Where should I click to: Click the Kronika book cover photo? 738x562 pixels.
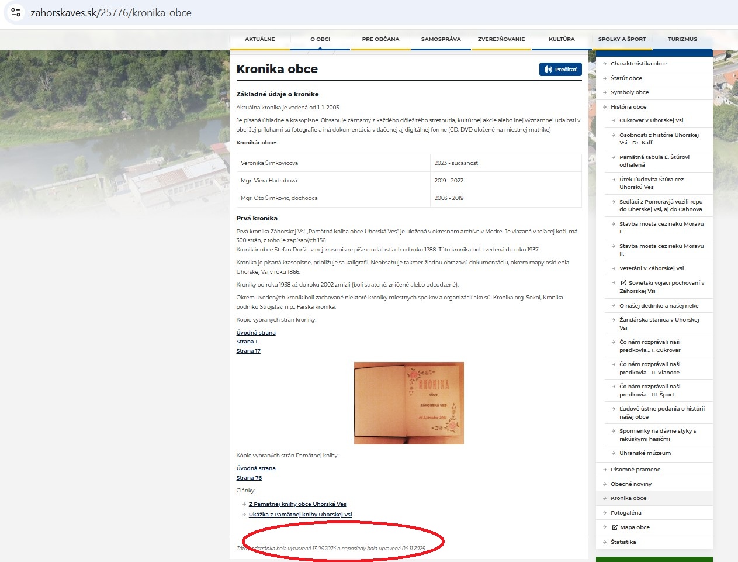coord(408,403)
